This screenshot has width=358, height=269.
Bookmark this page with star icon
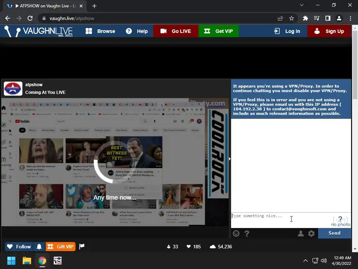292,18
